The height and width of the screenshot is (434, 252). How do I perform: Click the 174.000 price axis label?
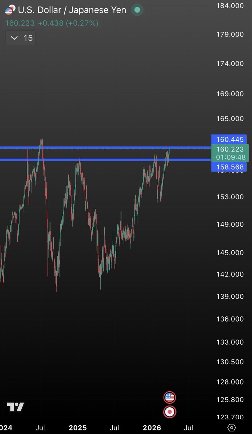tap(230, 64)
